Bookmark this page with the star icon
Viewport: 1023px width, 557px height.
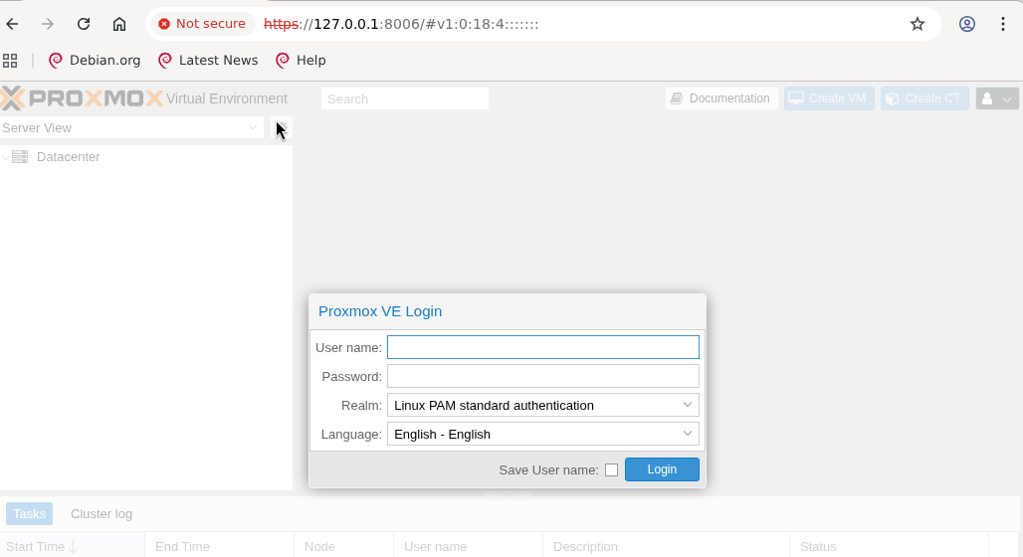coord(918,24)
